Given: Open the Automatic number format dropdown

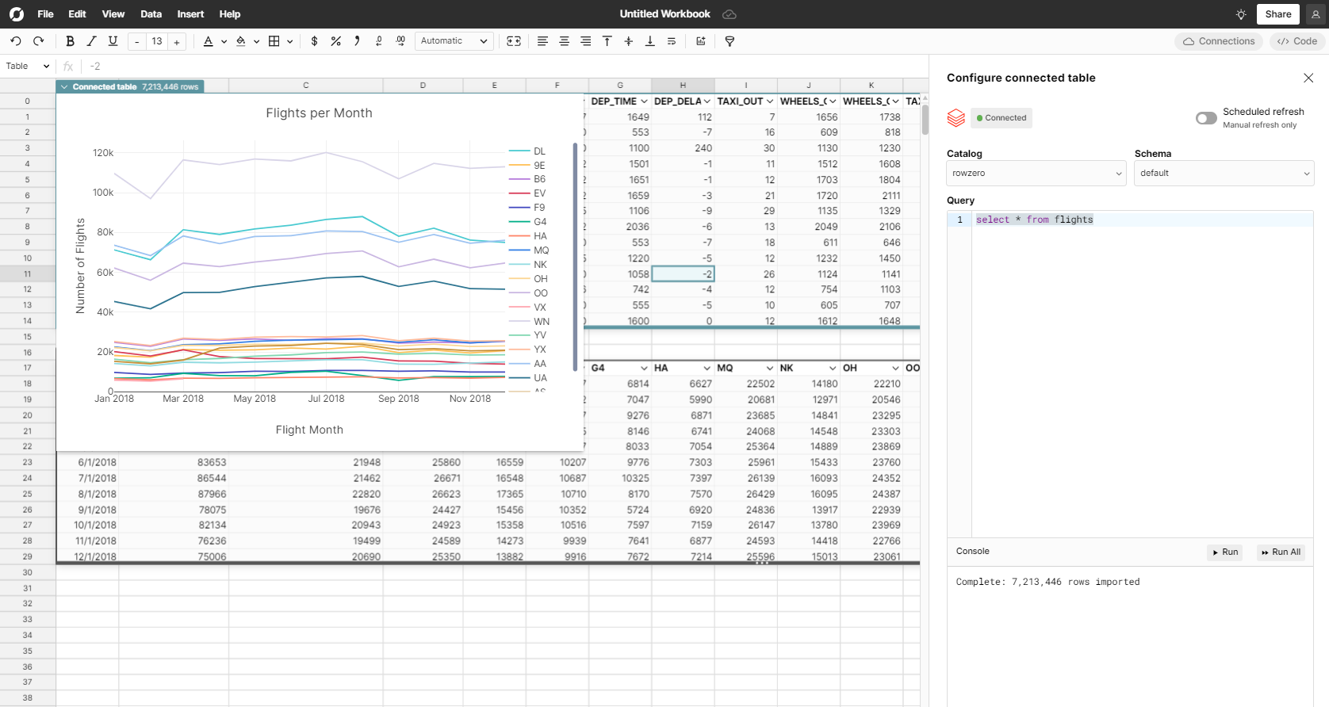Looking at the screenshot, I should coord(454,41).
